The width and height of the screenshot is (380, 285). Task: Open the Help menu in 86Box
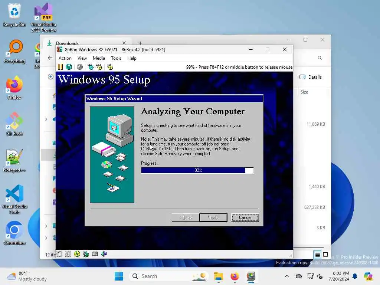coord(132,58)
